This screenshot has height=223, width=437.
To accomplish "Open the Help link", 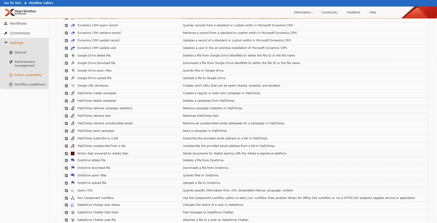I will pos(373,12).
